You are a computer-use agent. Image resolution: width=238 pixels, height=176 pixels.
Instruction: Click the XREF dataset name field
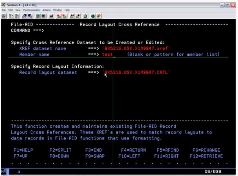pos(136,48)
